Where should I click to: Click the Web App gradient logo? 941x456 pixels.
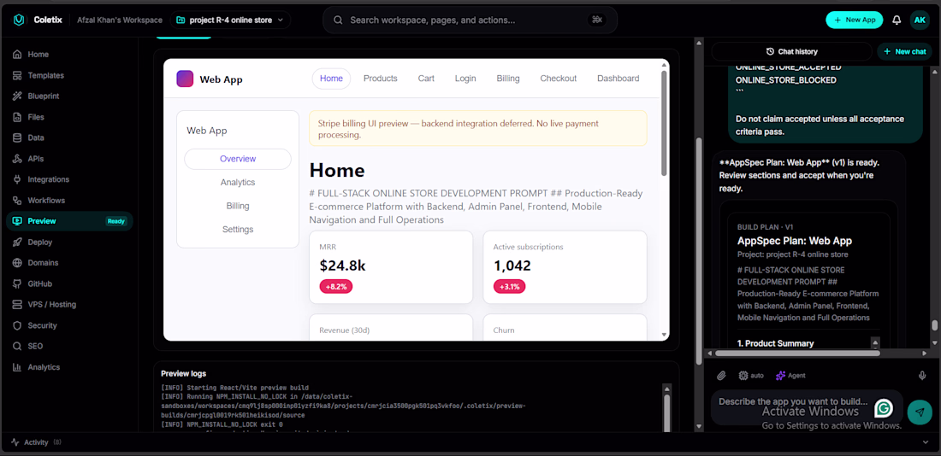click(x=185, y=79)
